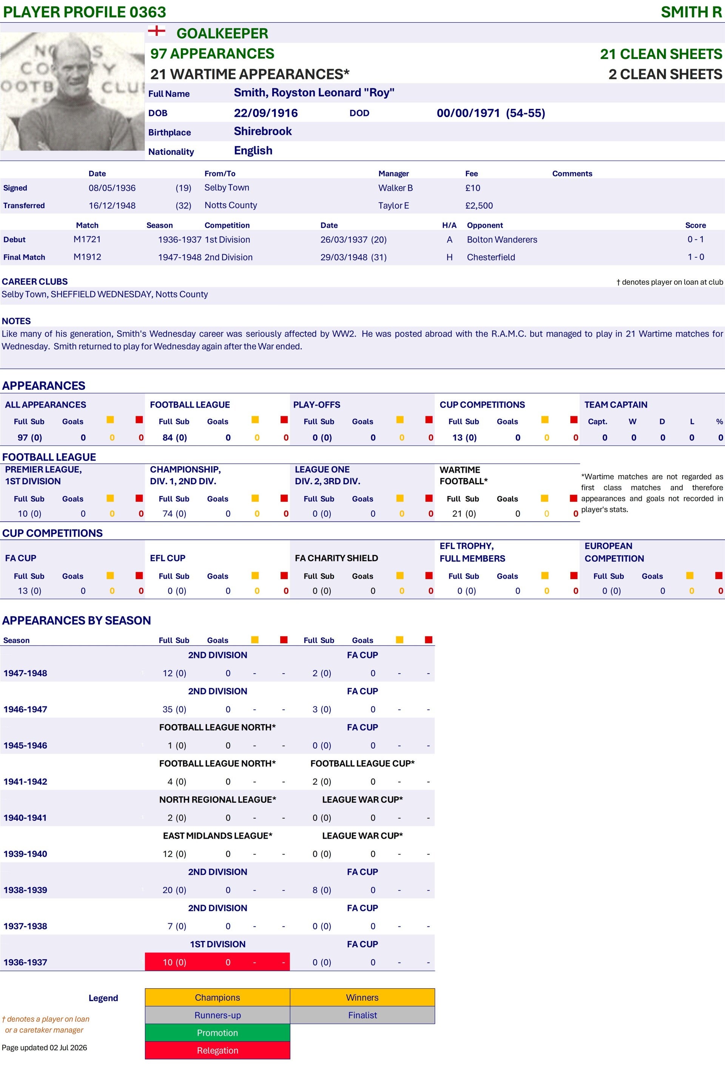Screen dimensions: 725x1077
Task: Click Notts County in transferred row
Action: point(231,205)
